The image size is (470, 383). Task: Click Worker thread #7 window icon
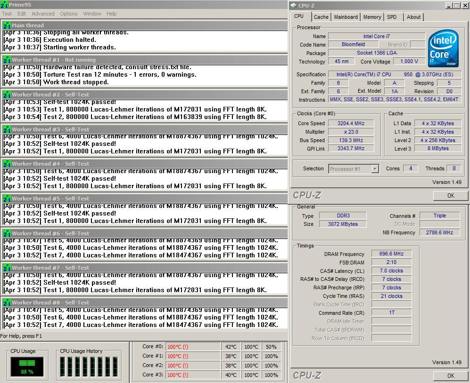(x=7, y=268)
